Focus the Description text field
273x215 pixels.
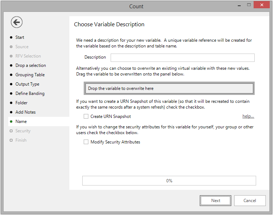coord(182,58)
